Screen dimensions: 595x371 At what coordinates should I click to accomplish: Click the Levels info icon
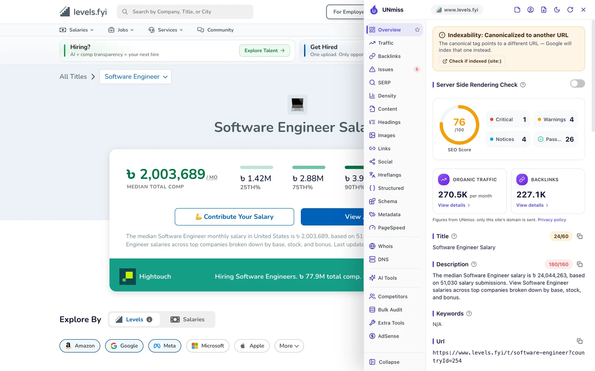click(x=150, y=319)
